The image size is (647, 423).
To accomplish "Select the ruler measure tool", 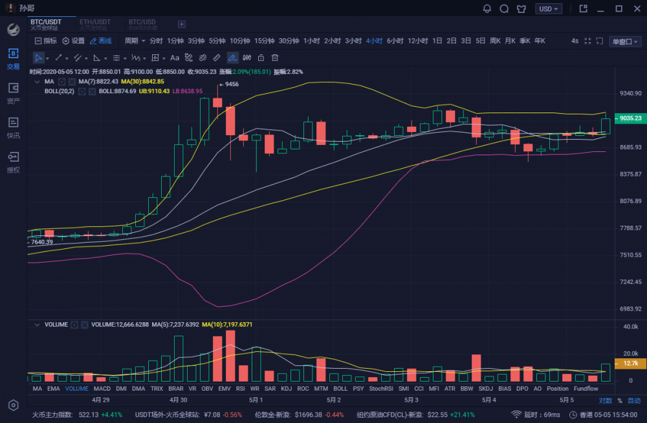I will (x=217, y=58).
